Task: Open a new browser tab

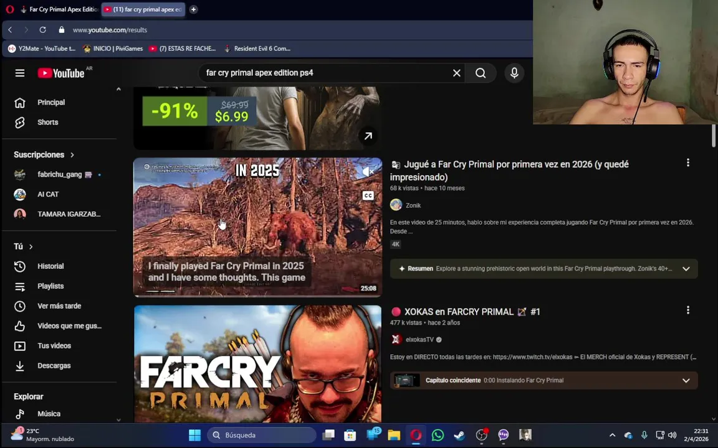Action: [x=193, y=9]
